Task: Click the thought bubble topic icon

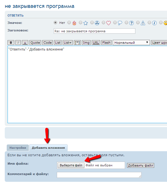Action: click(x=120, y=23)
